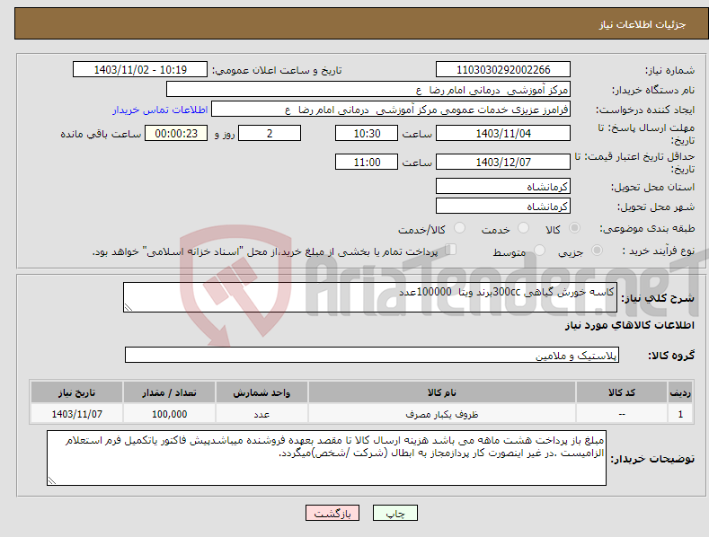Select the متوسط purchase type radio
709x537 pixels.
pos(539,251)
